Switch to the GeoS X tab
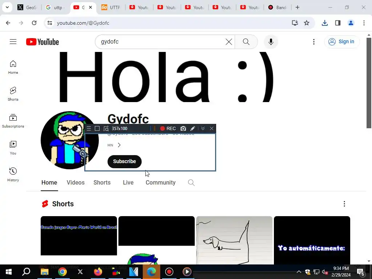 click(27, 7)
